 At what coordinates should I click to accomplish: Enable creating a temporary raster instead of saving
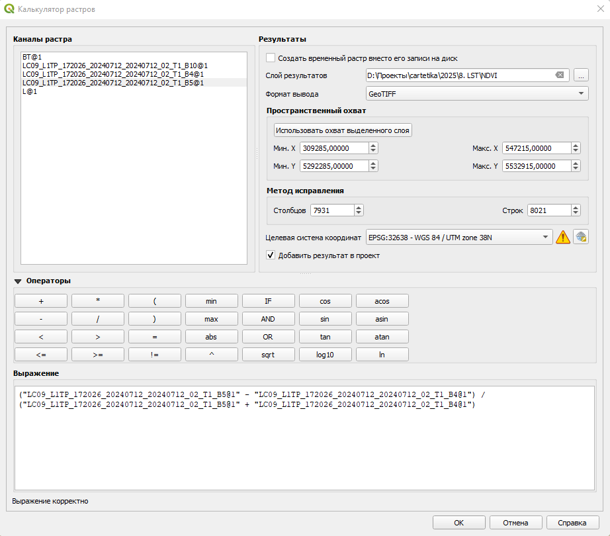click(271, 58)
